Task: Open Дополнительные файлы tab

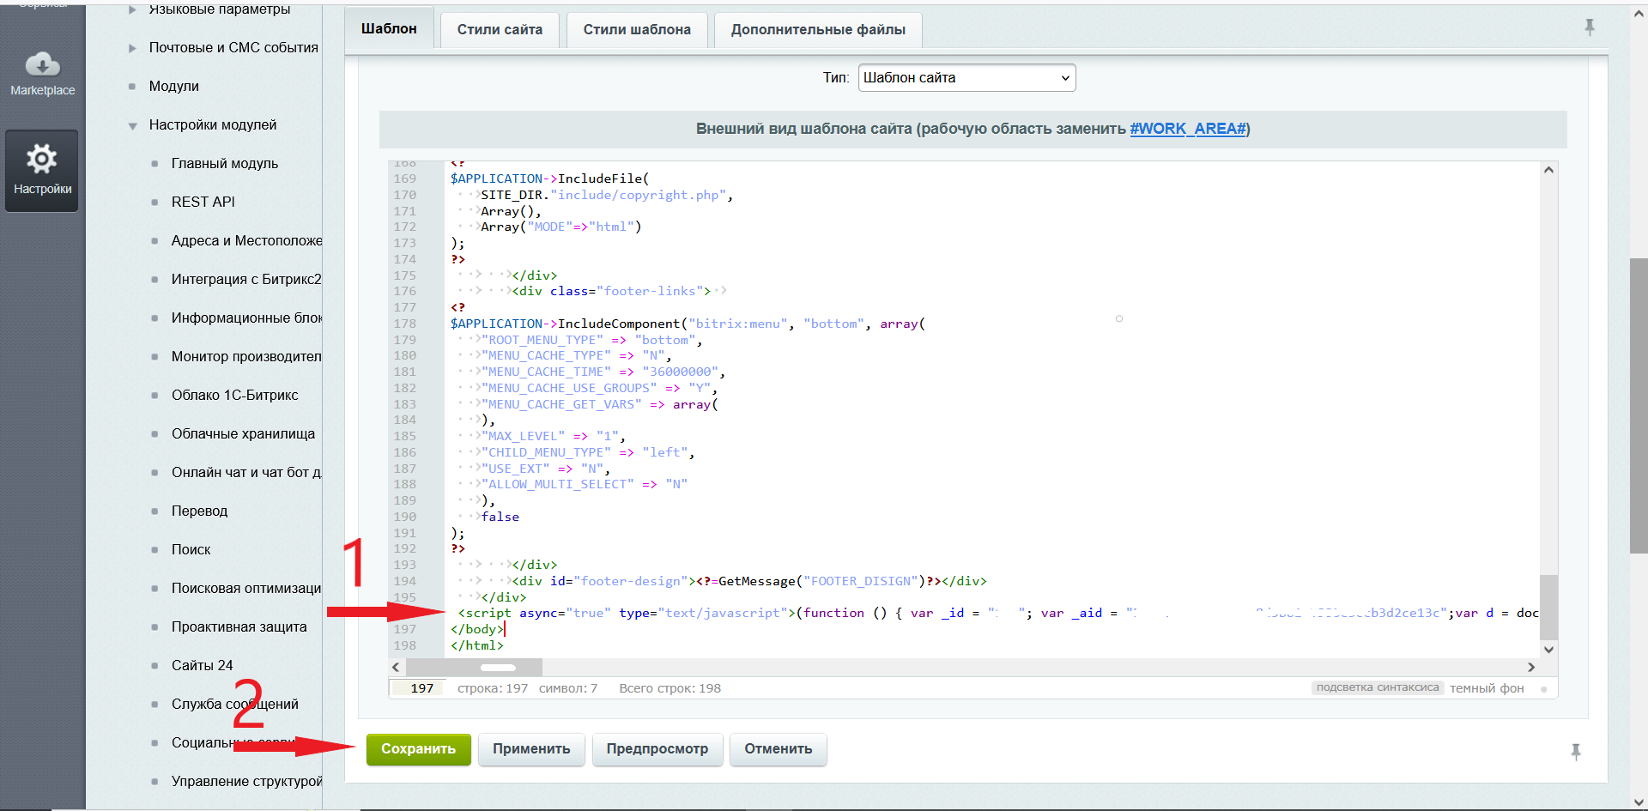Action: click(817, 29)
